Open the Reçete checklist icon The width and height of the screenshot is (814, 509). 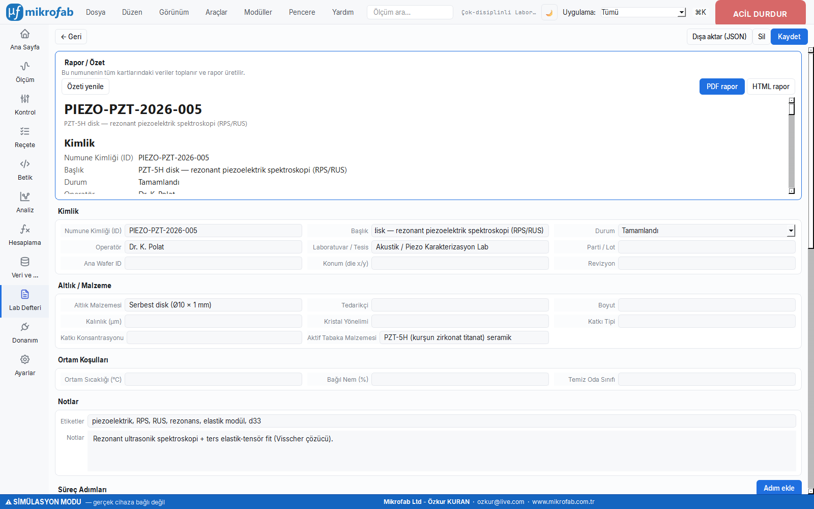pos(25,131)
